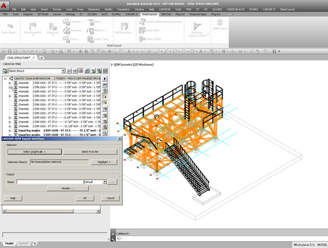Click the play arrow icon beside tree header
Viewport: 328px width, 248px height.
(105, 79)
